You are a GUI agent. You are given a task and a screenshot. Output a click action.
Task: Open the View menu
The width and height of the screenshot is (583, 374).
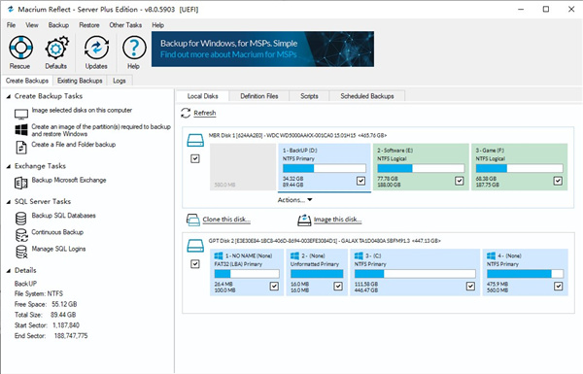[x=32, y=25]
